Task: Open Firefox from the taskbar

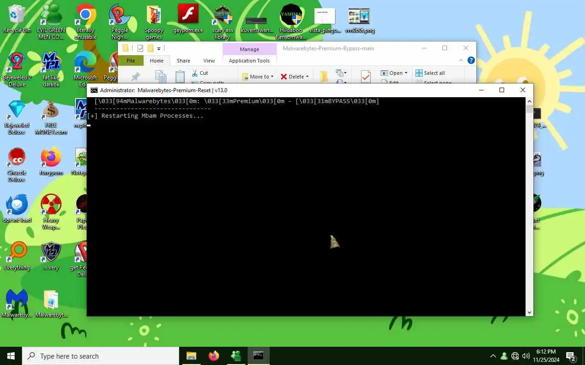Action: 213,356
